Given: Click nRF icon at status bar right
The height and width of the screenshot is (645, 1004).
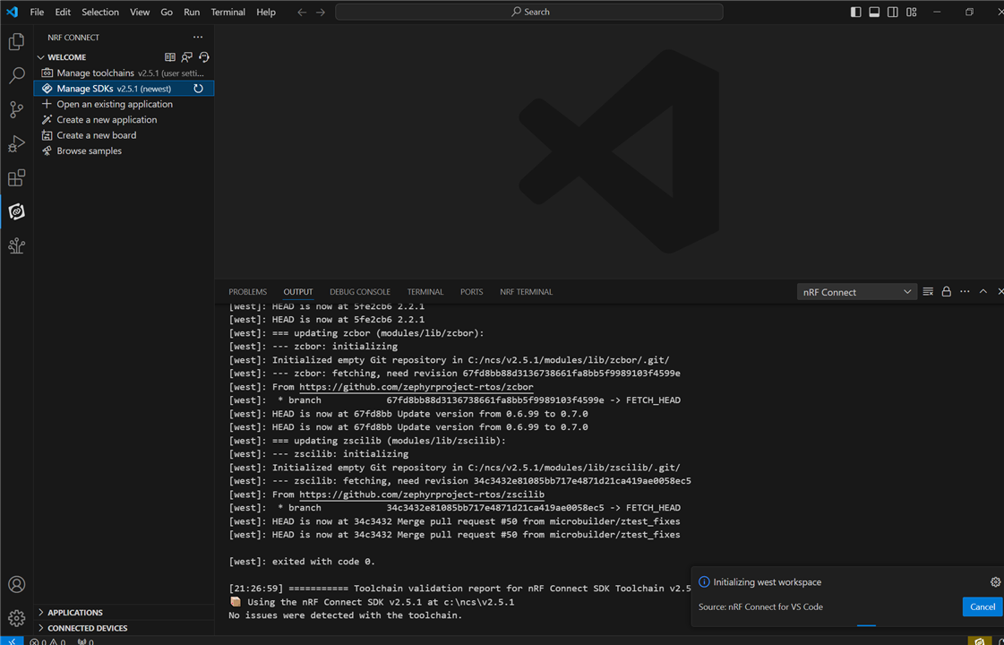Looking at the screenshot, I should click(979, 641).
